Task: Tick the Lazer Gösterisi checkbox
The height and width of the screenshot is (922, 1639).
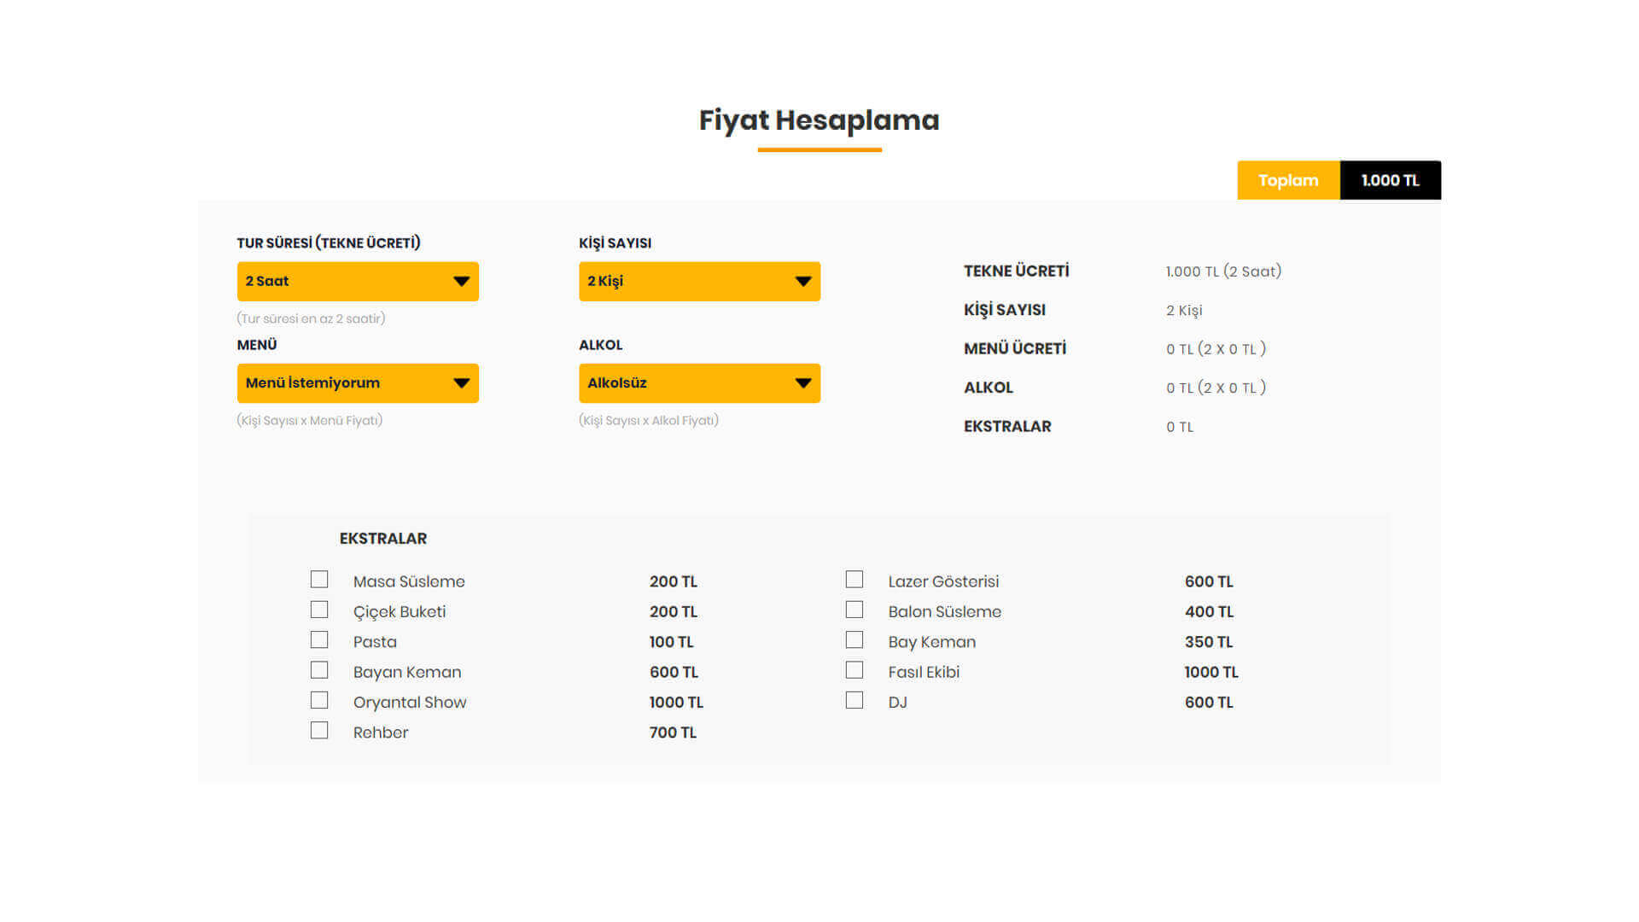Action: click(x=854, y=580)
